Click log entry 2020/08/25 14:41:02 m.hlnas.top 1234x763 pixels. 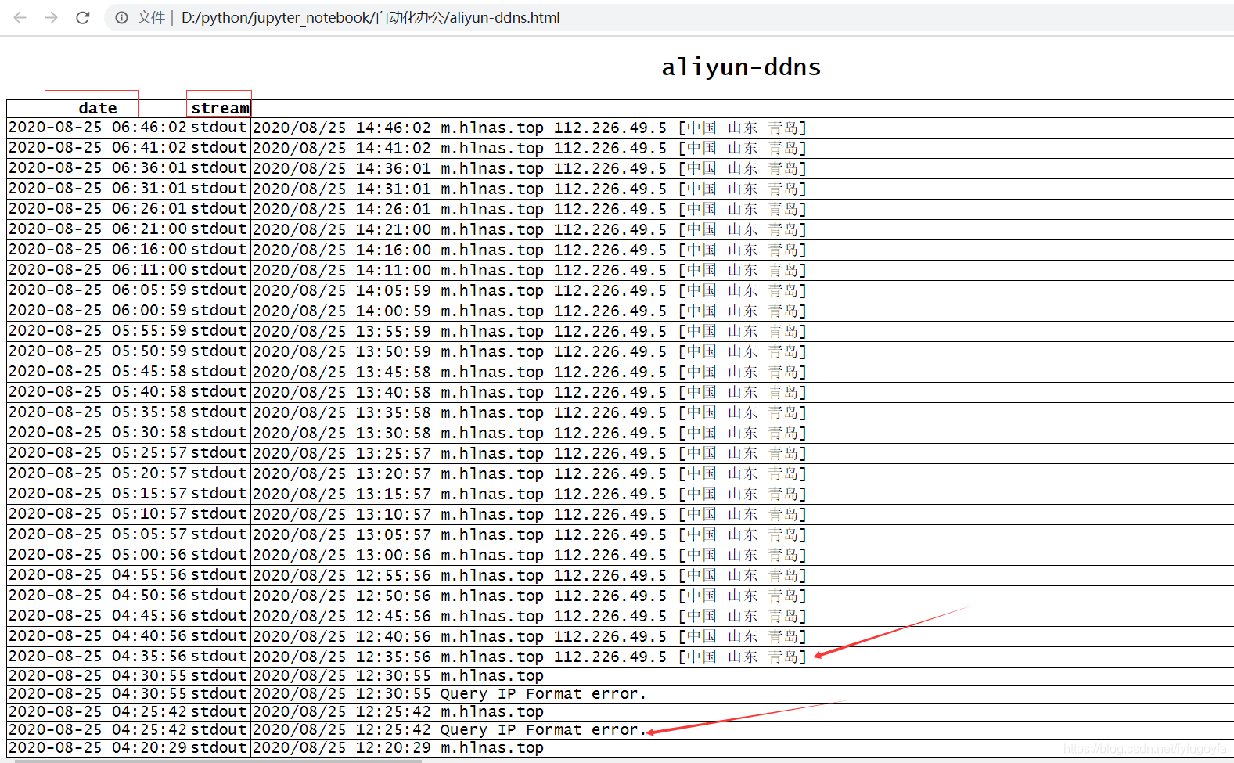click(529, 148)
